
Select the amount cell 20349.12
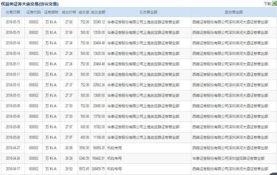(x=99, y=22)
